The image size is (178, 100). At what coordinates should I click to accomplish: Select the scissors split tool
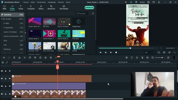19,57
